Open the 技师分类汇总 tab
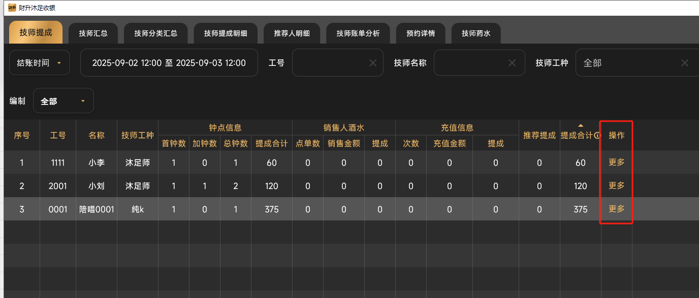This screenshot has width=699, height=298. [x=156, y=33]
